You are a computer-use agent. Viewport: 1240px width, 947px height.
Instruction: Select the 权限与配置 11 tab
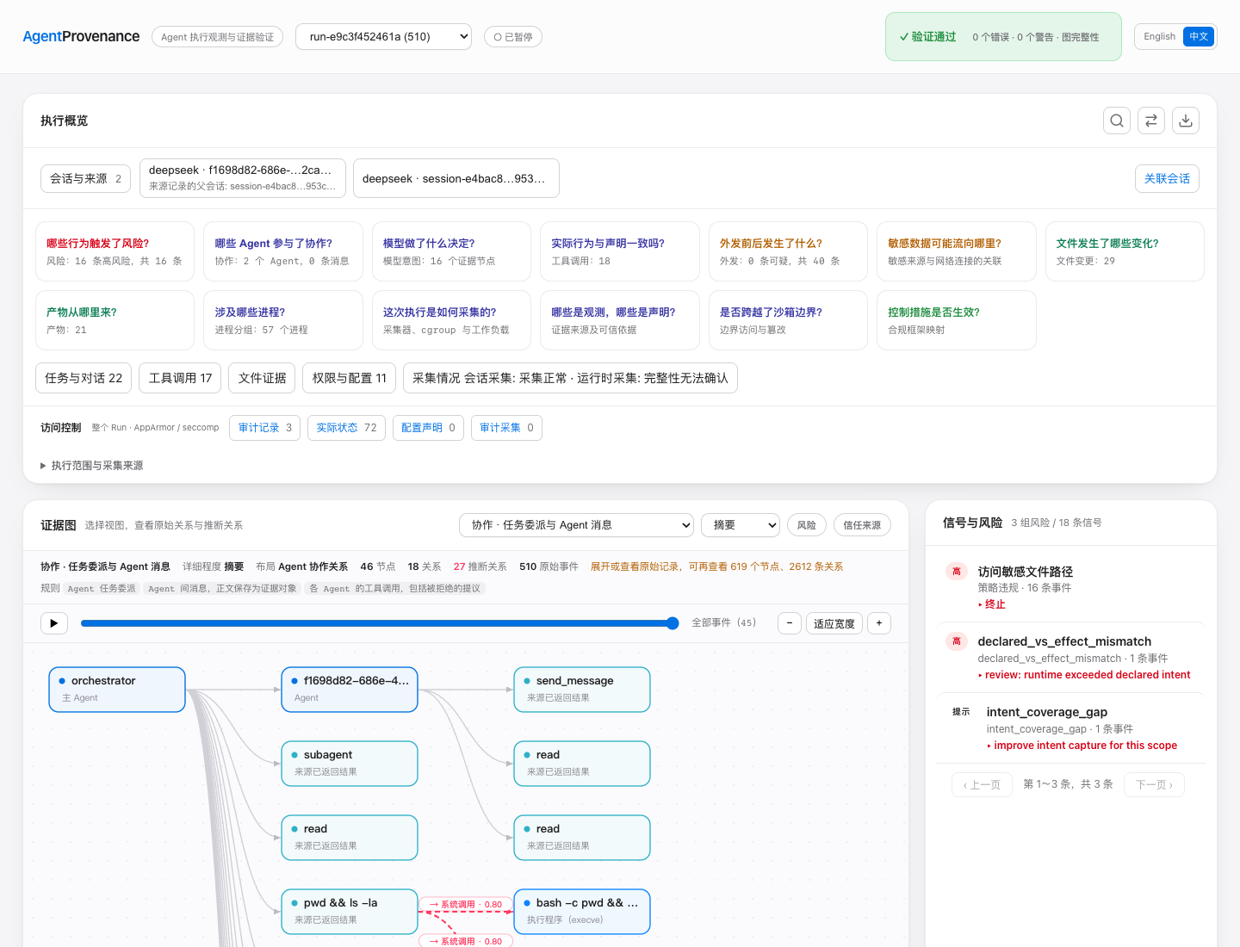click(x=349, y=378)
